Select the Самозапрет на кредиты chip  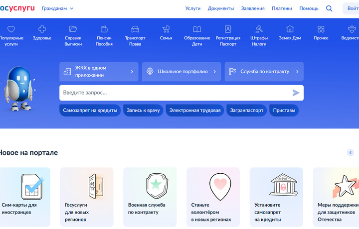pos(90,111)
